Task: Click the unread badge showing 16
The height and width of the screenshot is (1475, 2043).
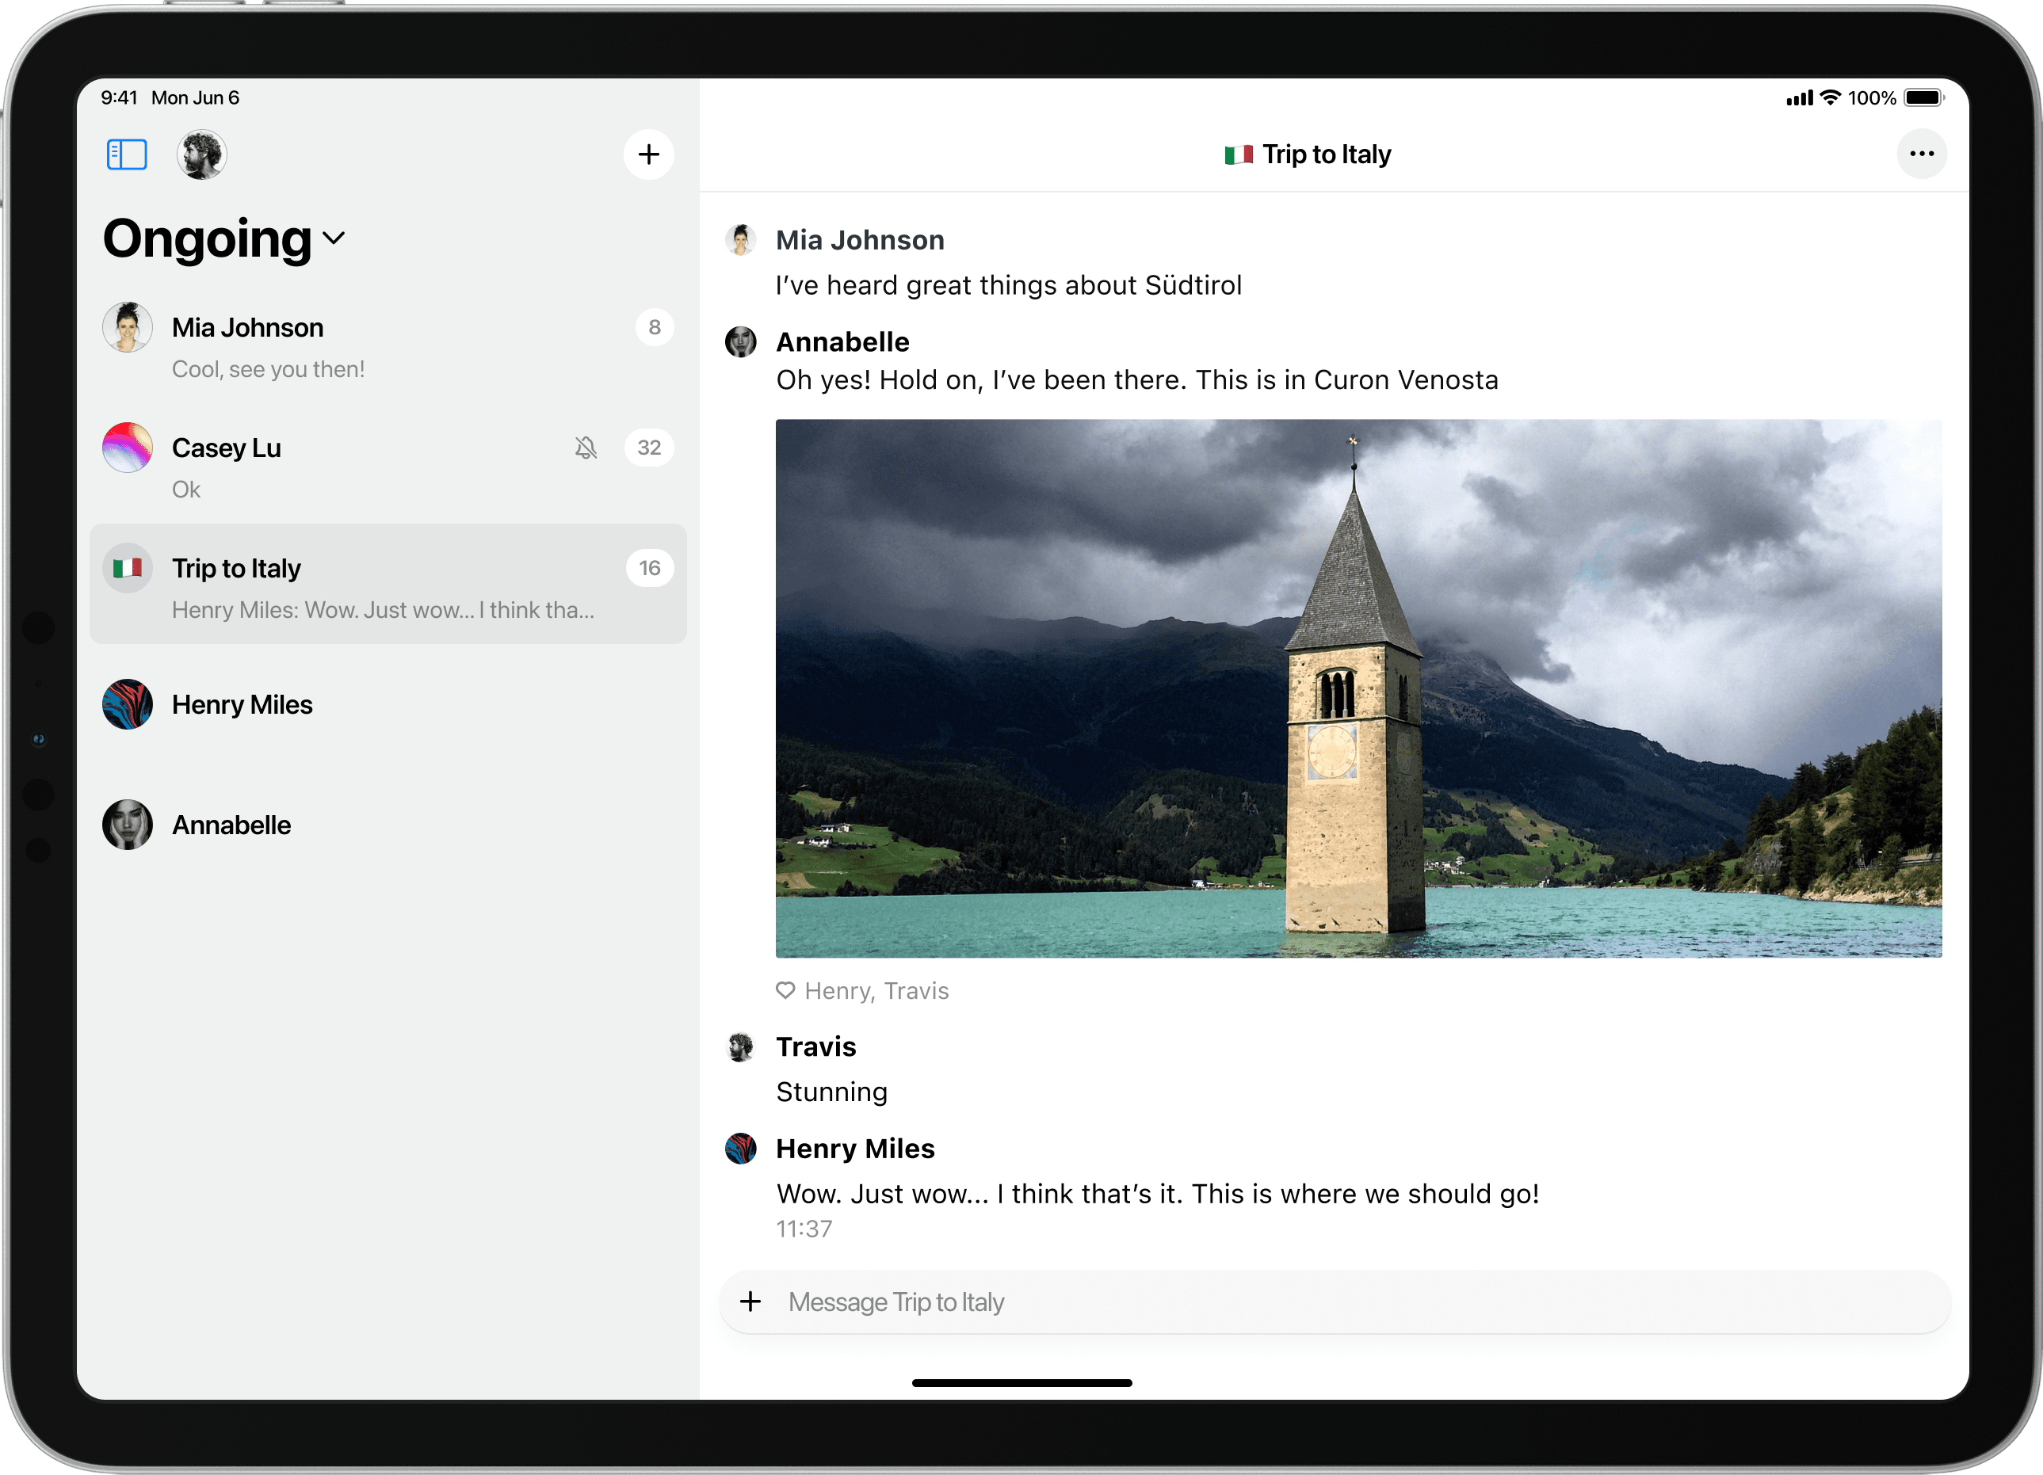Action: (650, 568)
